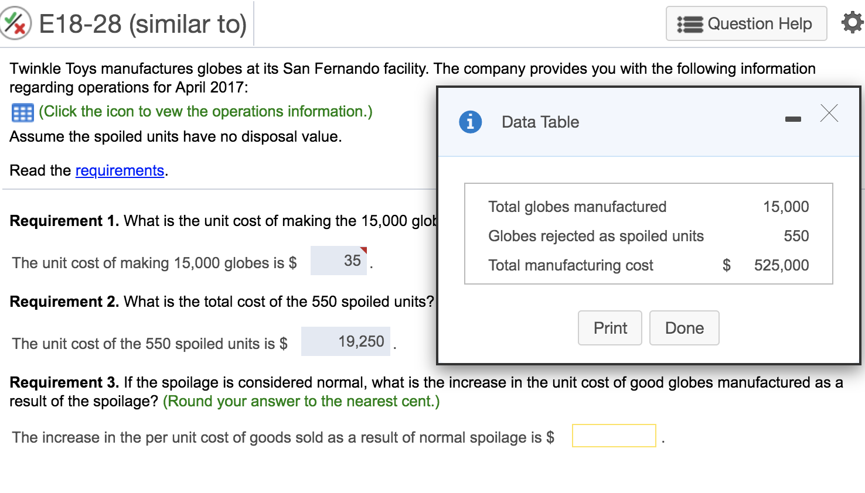This screenshot has height=493, width=865.
Task: Click the spoiled units cost field showing 19,250
Action: [x=346, y=341]
